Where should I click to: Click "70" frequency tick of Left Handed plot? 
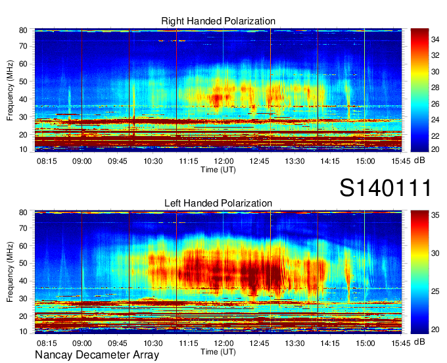click(23, 228)
